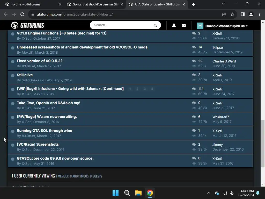The image size is (265, 199).
Task: Bookmark this page with star icon
Action: point(232,15)
